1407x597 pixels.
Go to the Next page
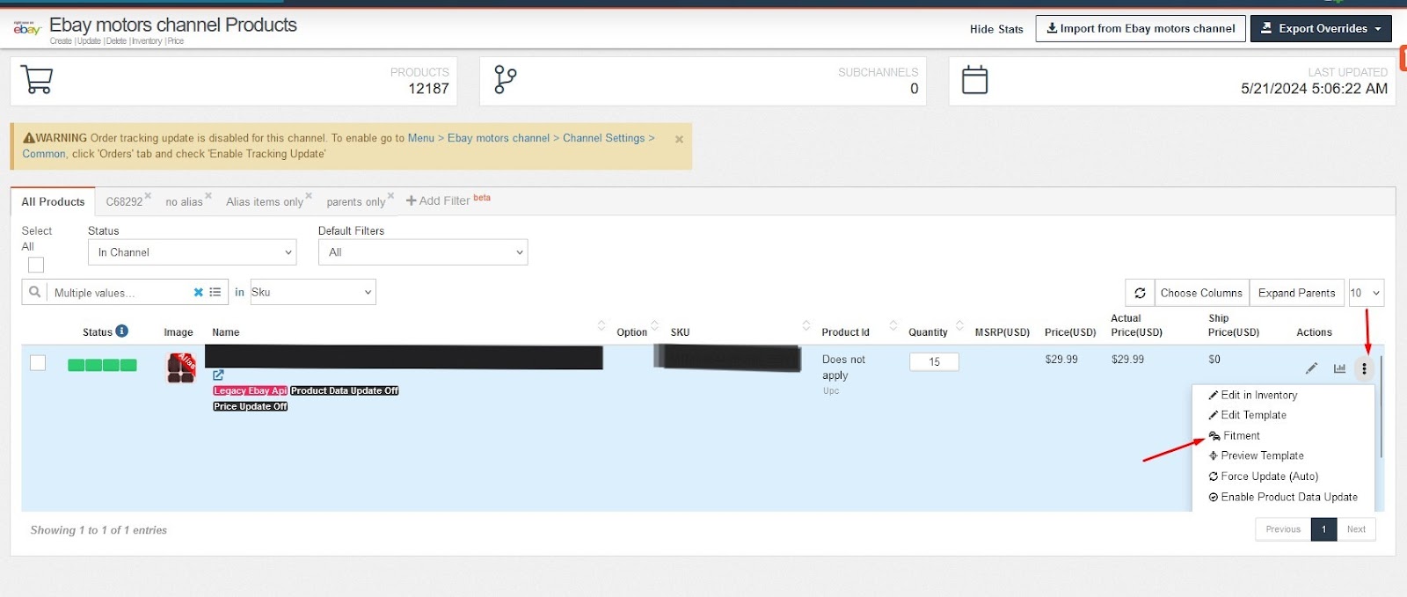click(1356, 529)
